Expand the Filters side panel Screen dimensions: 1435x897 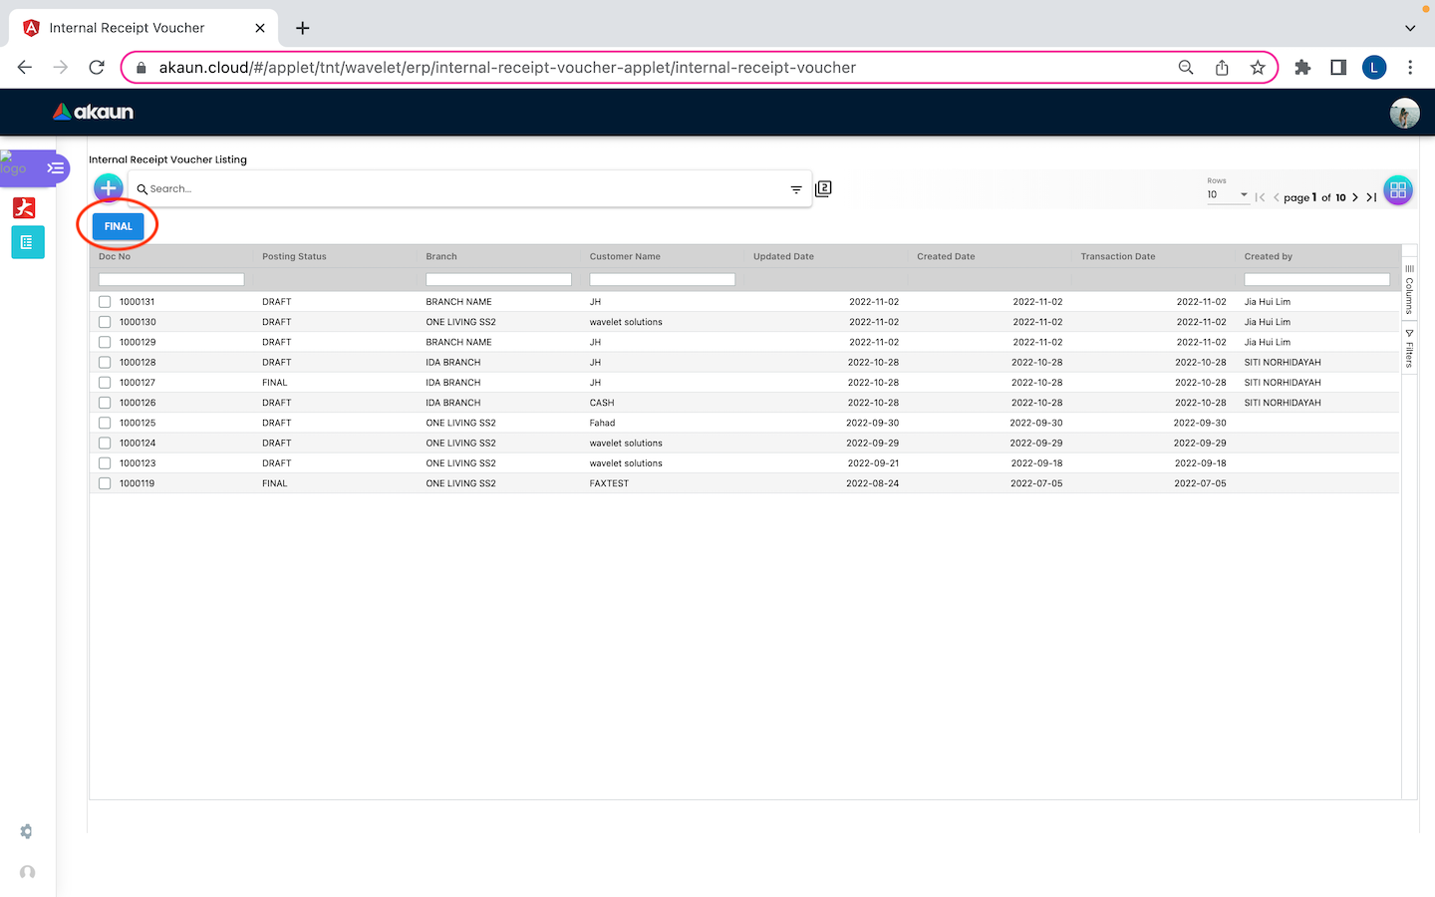pyautogui.click(x=1409, y=349)
